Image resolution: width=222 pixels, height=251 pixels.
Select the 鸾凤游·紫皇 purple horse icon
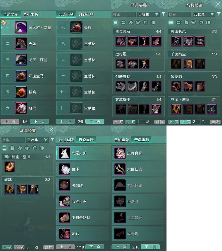pos(21,27)
